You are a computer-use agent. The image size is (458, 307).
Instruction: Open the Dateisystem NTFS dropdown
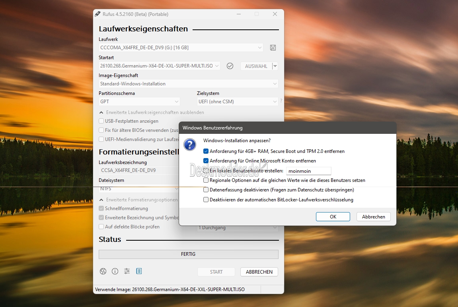139,189
